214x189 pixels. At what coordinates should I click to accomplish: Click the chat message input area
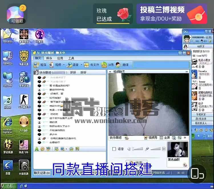[70, 160]
